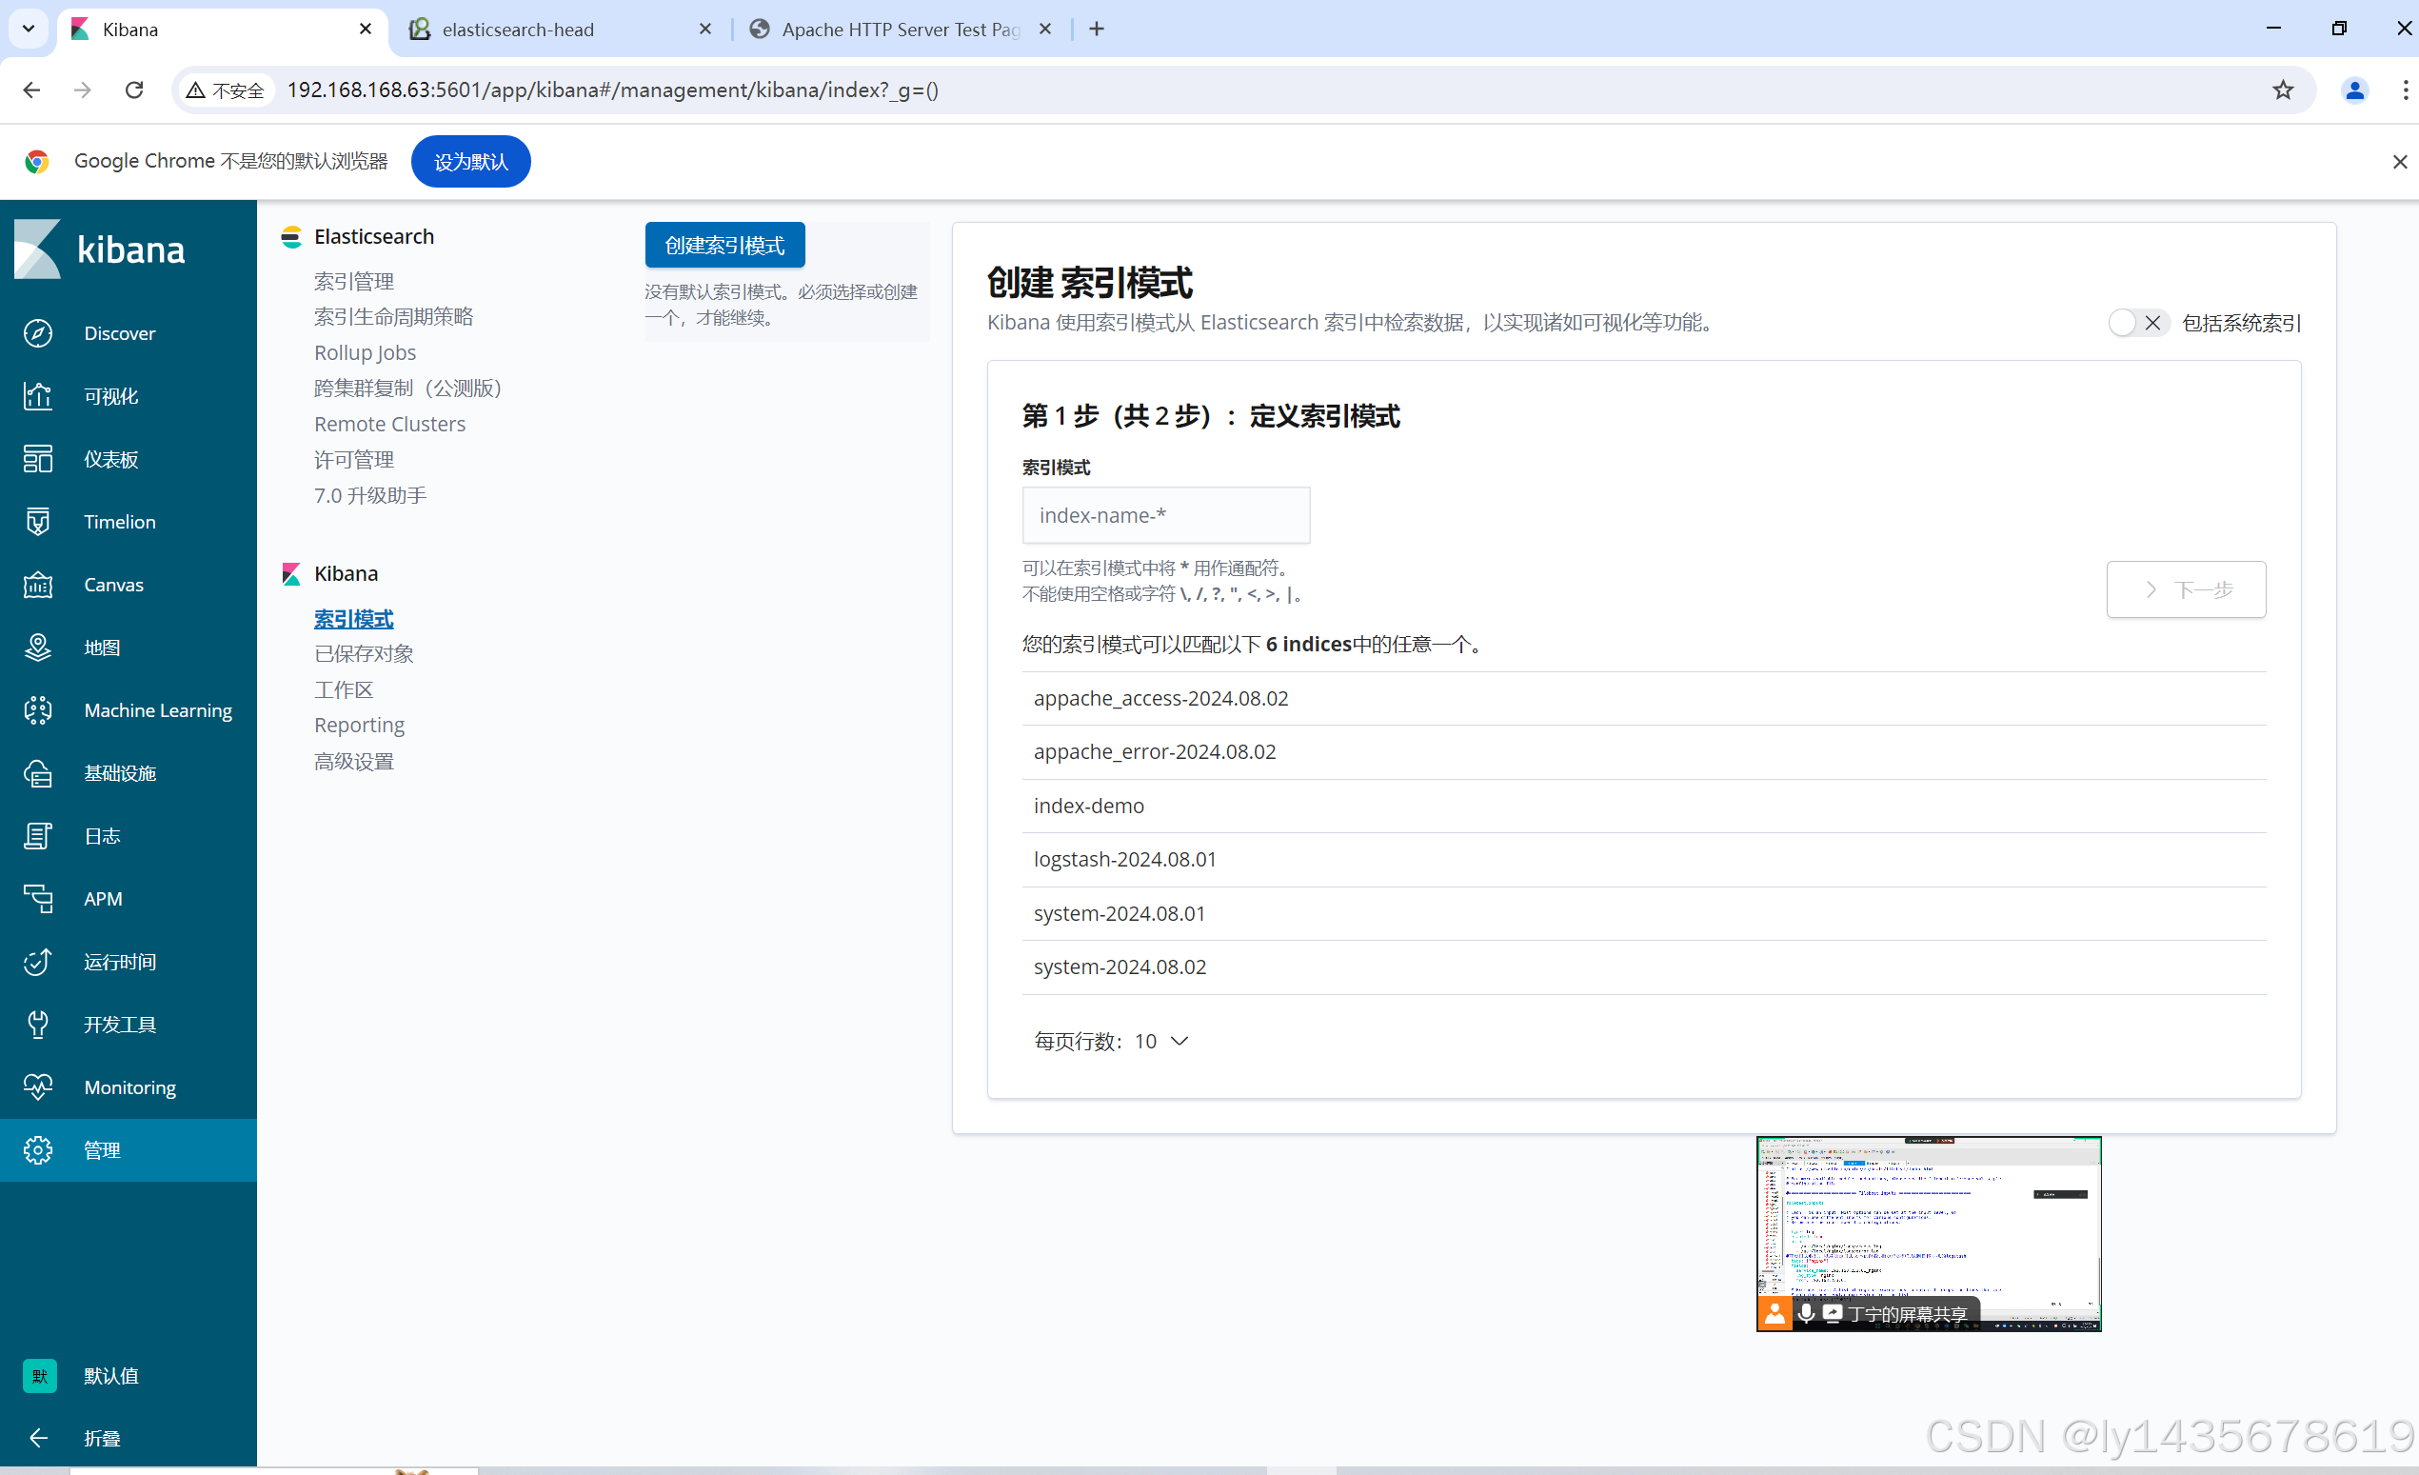Click the index-name-* pattern input field
The width and height of the screenshot is (2419, 1475).
1165,515
